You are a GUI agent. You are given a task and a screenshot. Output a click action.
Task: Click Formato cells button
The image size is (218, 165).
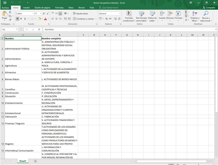[178, 16]
